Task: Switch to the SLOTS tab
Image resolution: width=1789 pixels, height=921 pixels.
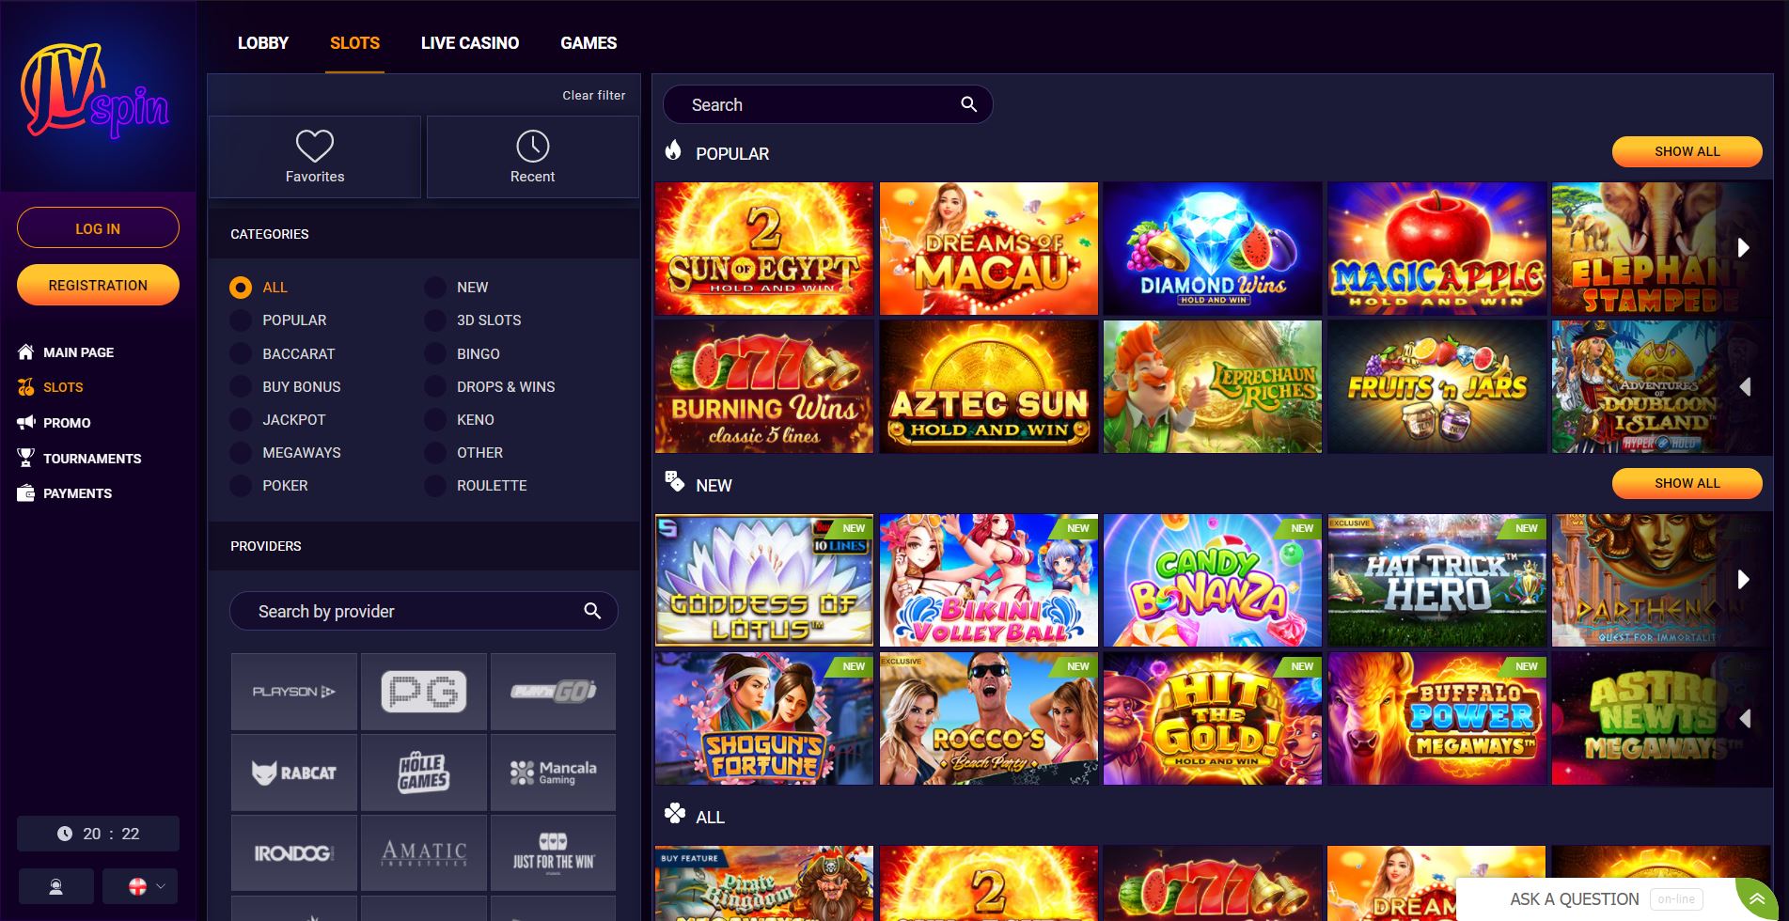Action: (x=354, y=43)
